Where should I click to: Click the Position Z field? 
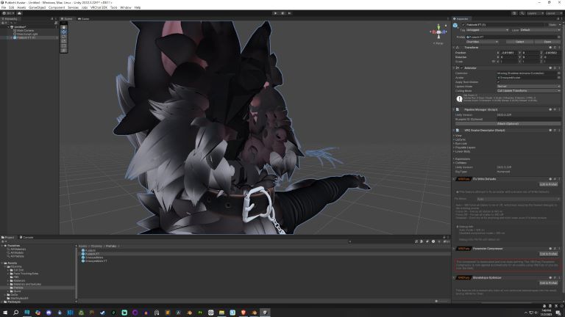point(552,53)
